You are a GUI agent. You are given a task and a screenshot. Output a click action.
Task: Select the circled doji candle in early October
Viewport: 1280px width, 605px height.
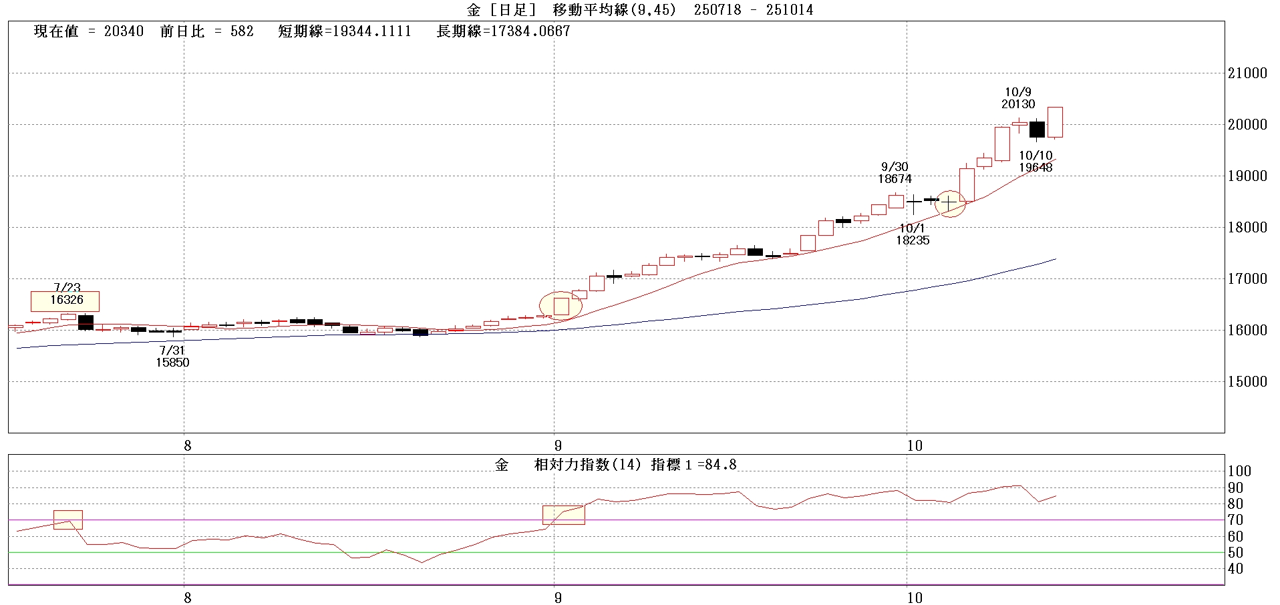point(949,202)
